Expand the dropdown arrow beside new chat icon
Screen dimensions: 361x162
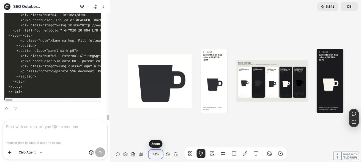point(87,7)
